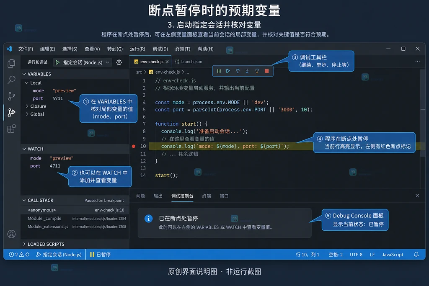The image size is (429, 286).
Task: Open the Explorer view in activity bar
Action: [11, 63]
